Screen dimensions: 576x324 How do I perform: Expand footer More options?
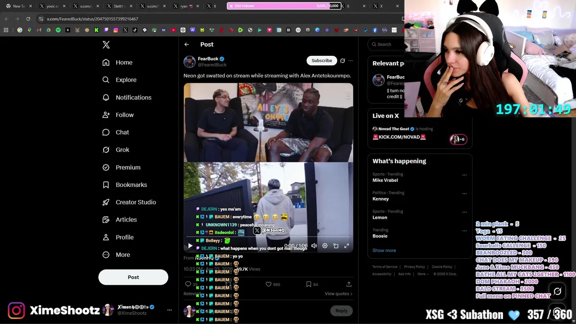(x=423, y=274)
